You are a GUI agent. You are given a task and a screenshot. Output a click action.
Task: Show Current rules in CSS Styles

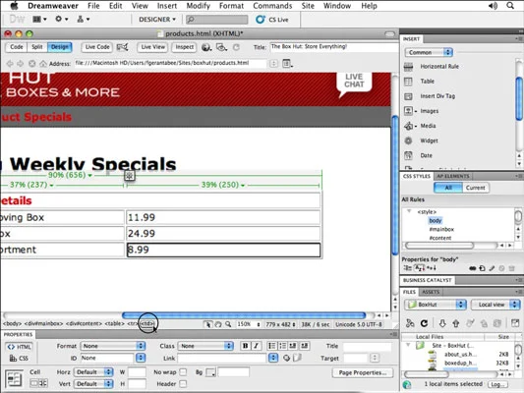pos(475,188)
